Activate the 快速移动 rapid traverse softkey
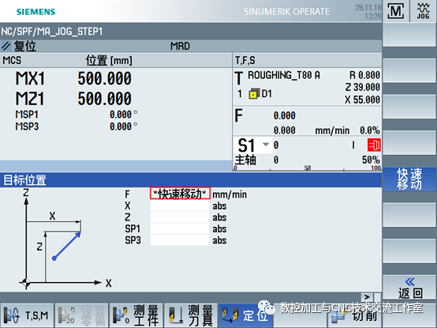 tap(409, 179)
